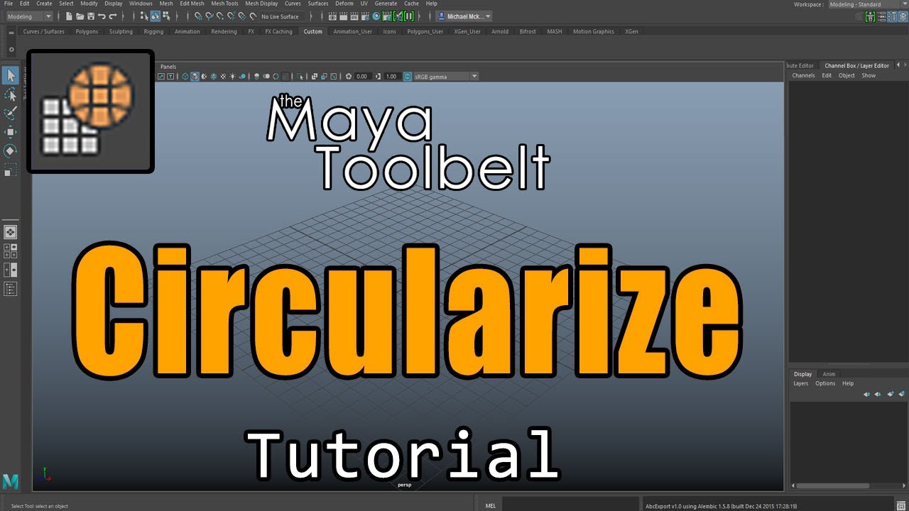Toggle wireframe display in viewport panel toolbar
This screenshot has width=909, height=511.
(x=185, y=76)
